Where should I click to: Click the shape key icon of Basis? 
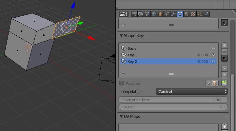(124, 48)
